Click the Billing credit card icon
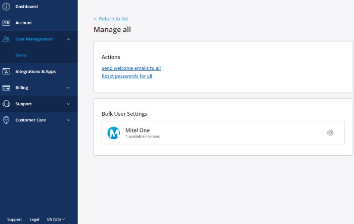The image size is (354, 224). point(7,87)
